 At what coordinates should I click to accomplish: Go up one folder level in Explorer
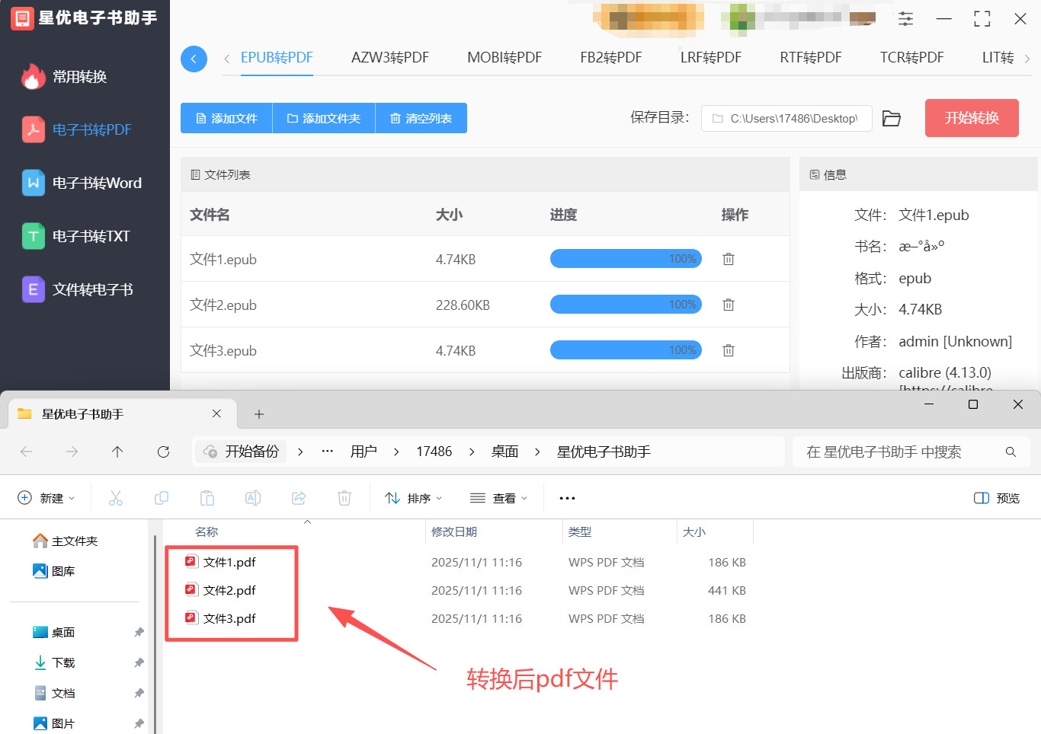(x=117, y=452)
